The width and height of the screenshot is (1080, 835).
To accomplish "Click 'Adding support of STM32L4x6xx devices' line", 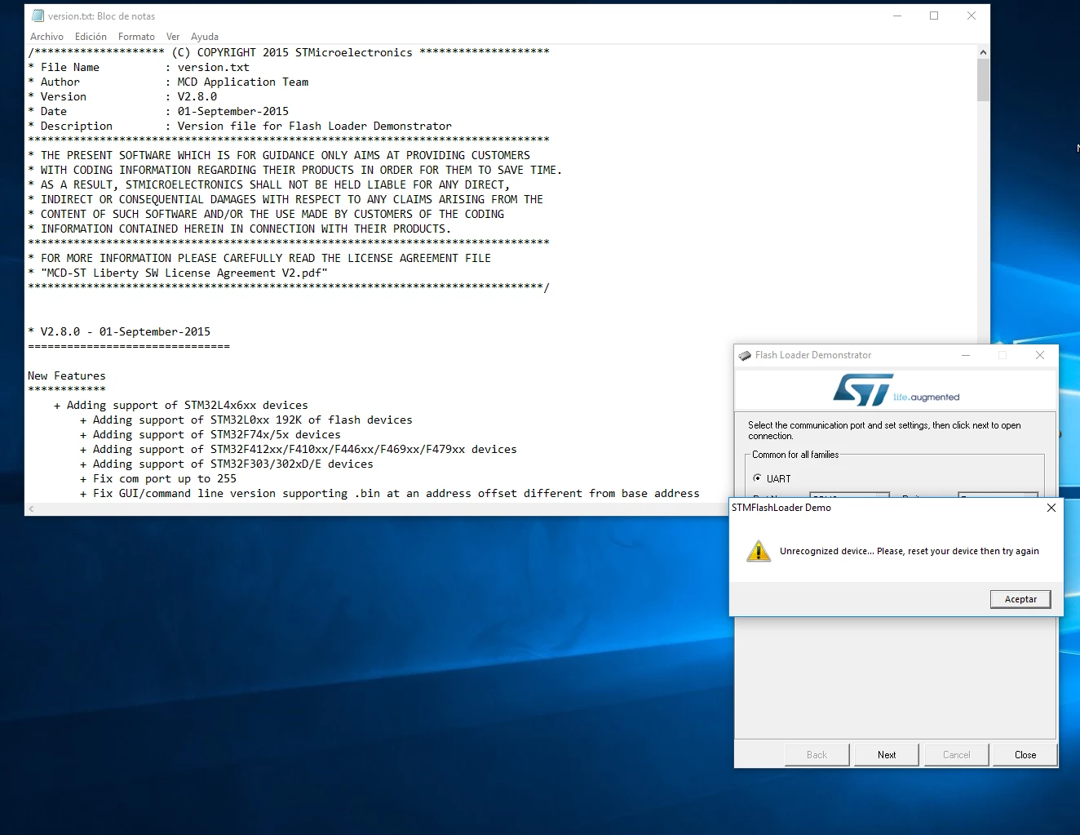I will click(181, 405).
